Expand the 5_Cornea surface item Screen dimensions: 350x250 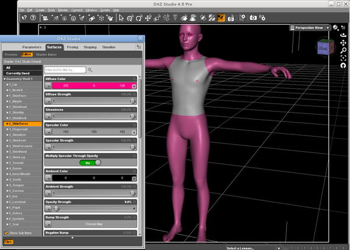pos(8,190)
